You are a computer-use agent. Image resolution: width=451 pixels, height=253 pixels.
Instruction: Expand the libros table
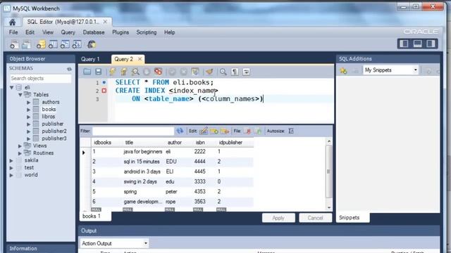pos(28,117)
